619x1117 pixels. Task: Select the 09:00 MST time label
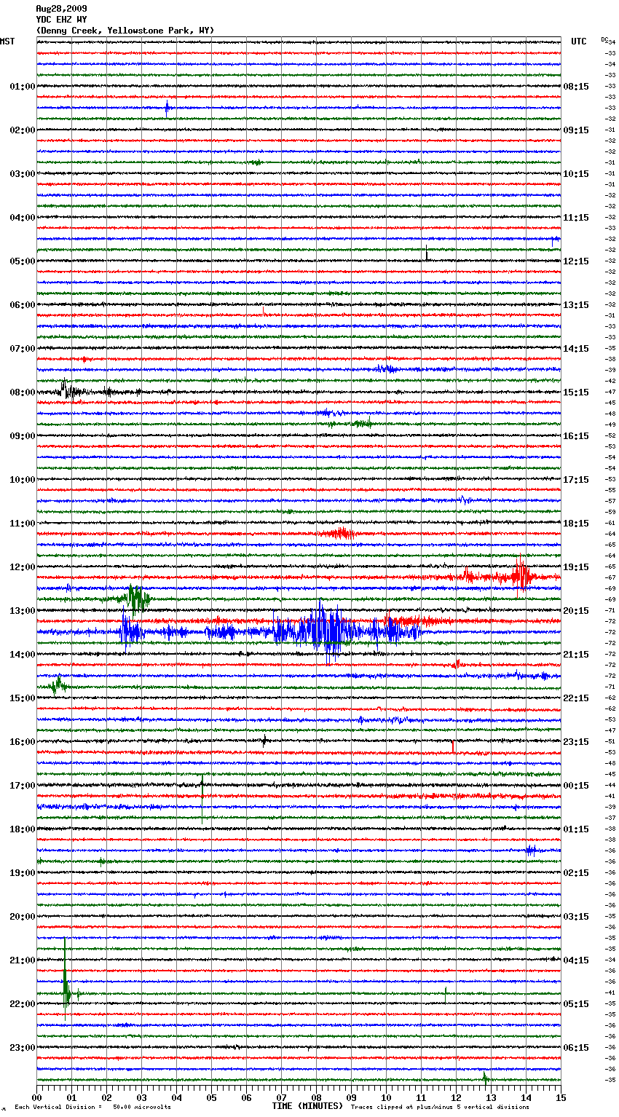(x=23, y=436)
